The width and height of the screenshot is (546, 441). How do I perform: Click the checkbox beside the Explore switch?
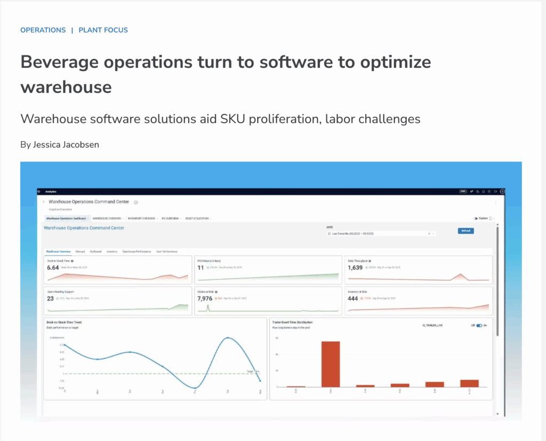pos(490,218)
